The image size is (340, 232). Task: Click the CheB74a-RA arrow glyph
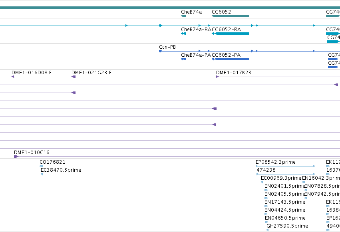(x=183, y=34)
